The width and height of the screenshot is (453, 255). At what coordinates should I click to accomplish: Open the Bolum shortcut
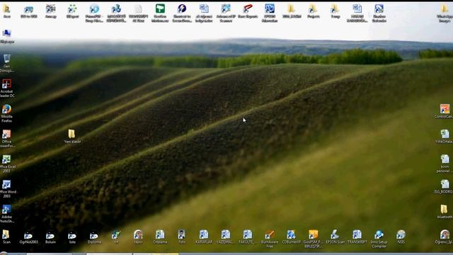point(50,237)
